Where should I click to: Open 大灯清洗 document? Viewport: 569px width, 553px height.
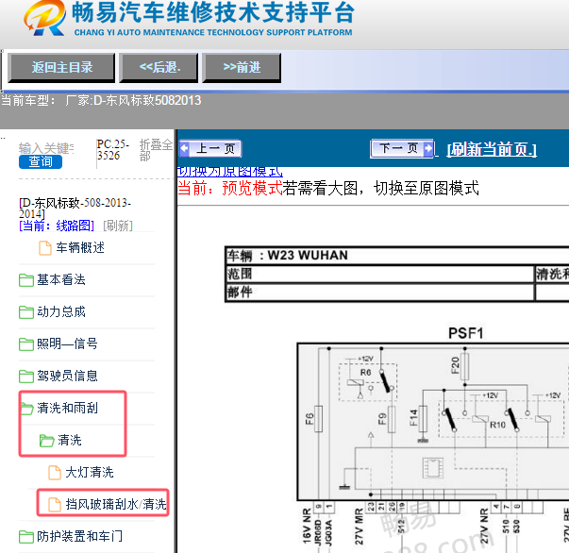point(90,472)
